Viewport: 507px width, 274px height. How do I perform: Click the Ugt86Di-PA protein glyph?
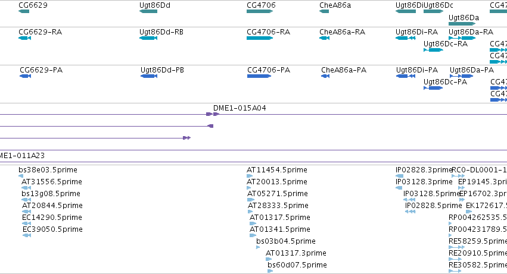point(406,76)
